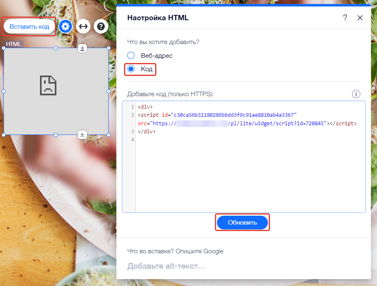Click the Что вы хотите добавить? label
Viewport: 377px width, 286px height.
tap(163, 42)
